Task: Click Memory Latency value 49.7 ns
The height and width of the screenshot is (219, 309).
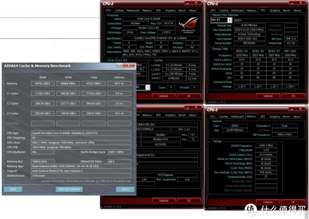Action: (119, 84)
